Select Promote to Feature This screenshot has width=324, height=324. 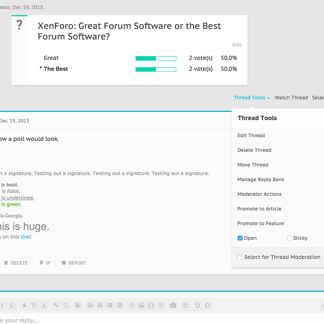(x=278, y=224)
